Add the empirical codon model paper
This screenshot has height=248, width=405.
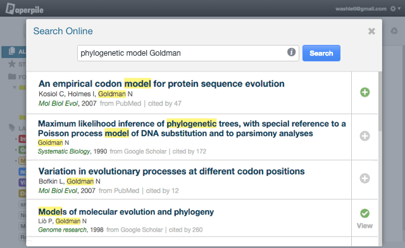pos(364,92)
